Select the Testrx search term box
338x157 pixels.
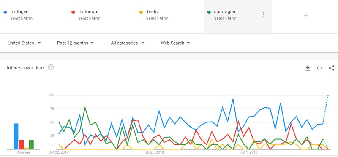pyautogui.click(x=170, y=16)
